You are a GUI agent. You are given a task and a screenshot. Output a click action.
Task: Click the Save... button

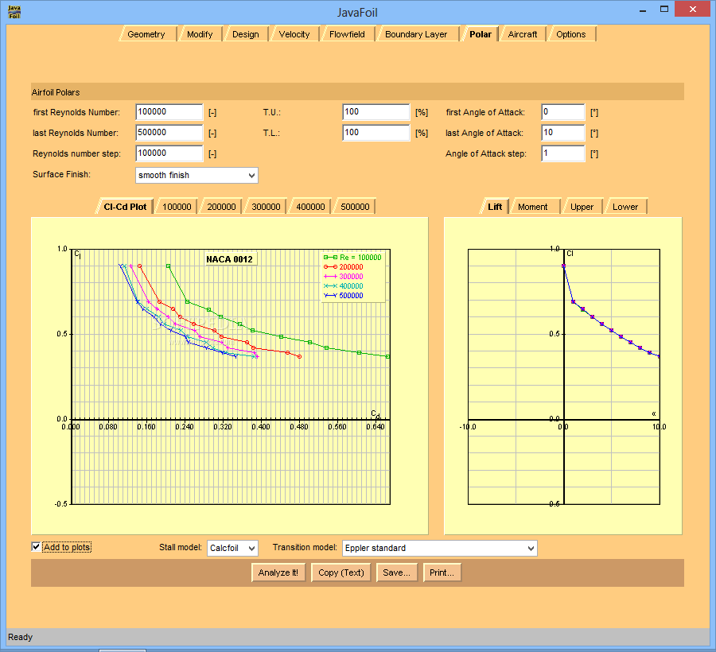(397, 572)
